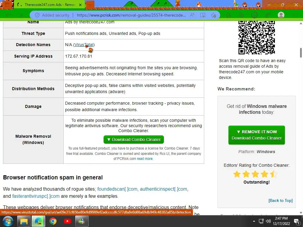Go back using the back arrow

coord(8,15)
